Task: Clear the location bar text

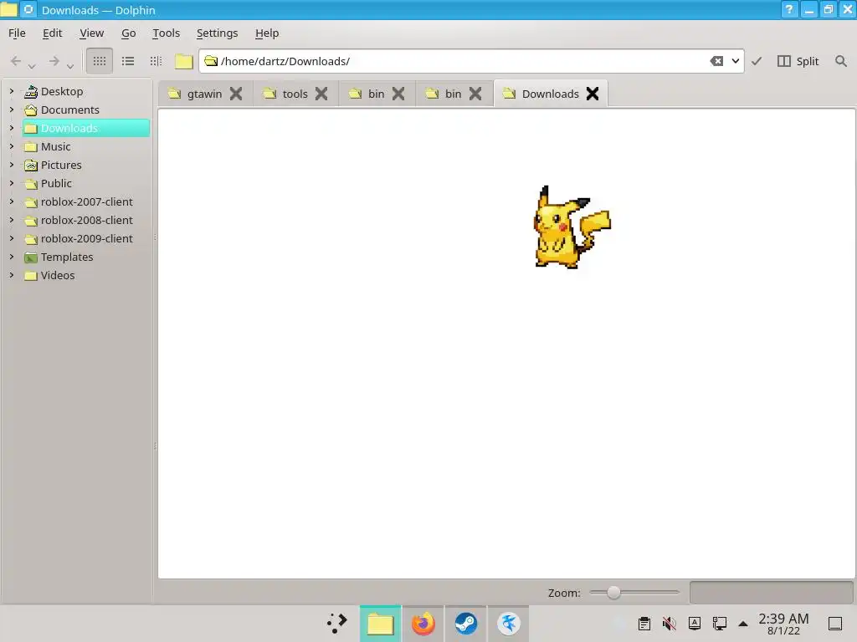Action: click(x=716, y=61)
